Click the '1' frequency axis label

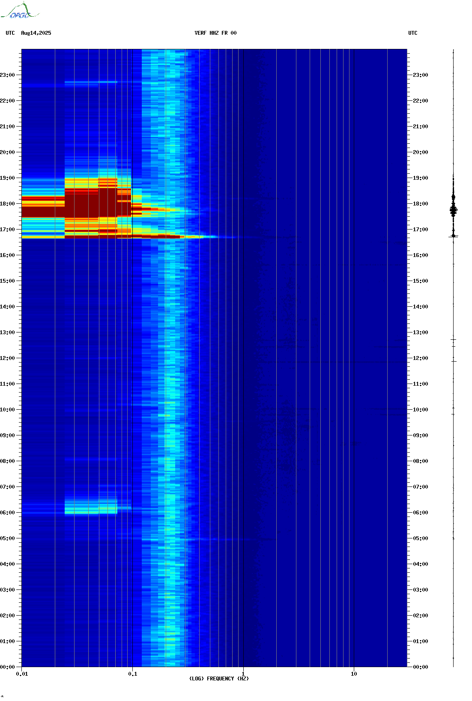point(243,674)
